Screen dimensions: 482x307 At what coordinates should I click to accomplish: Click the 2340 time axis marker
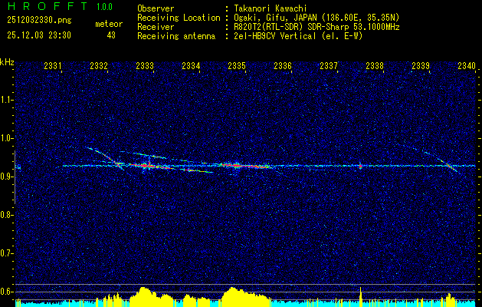[x=467, y=65]
